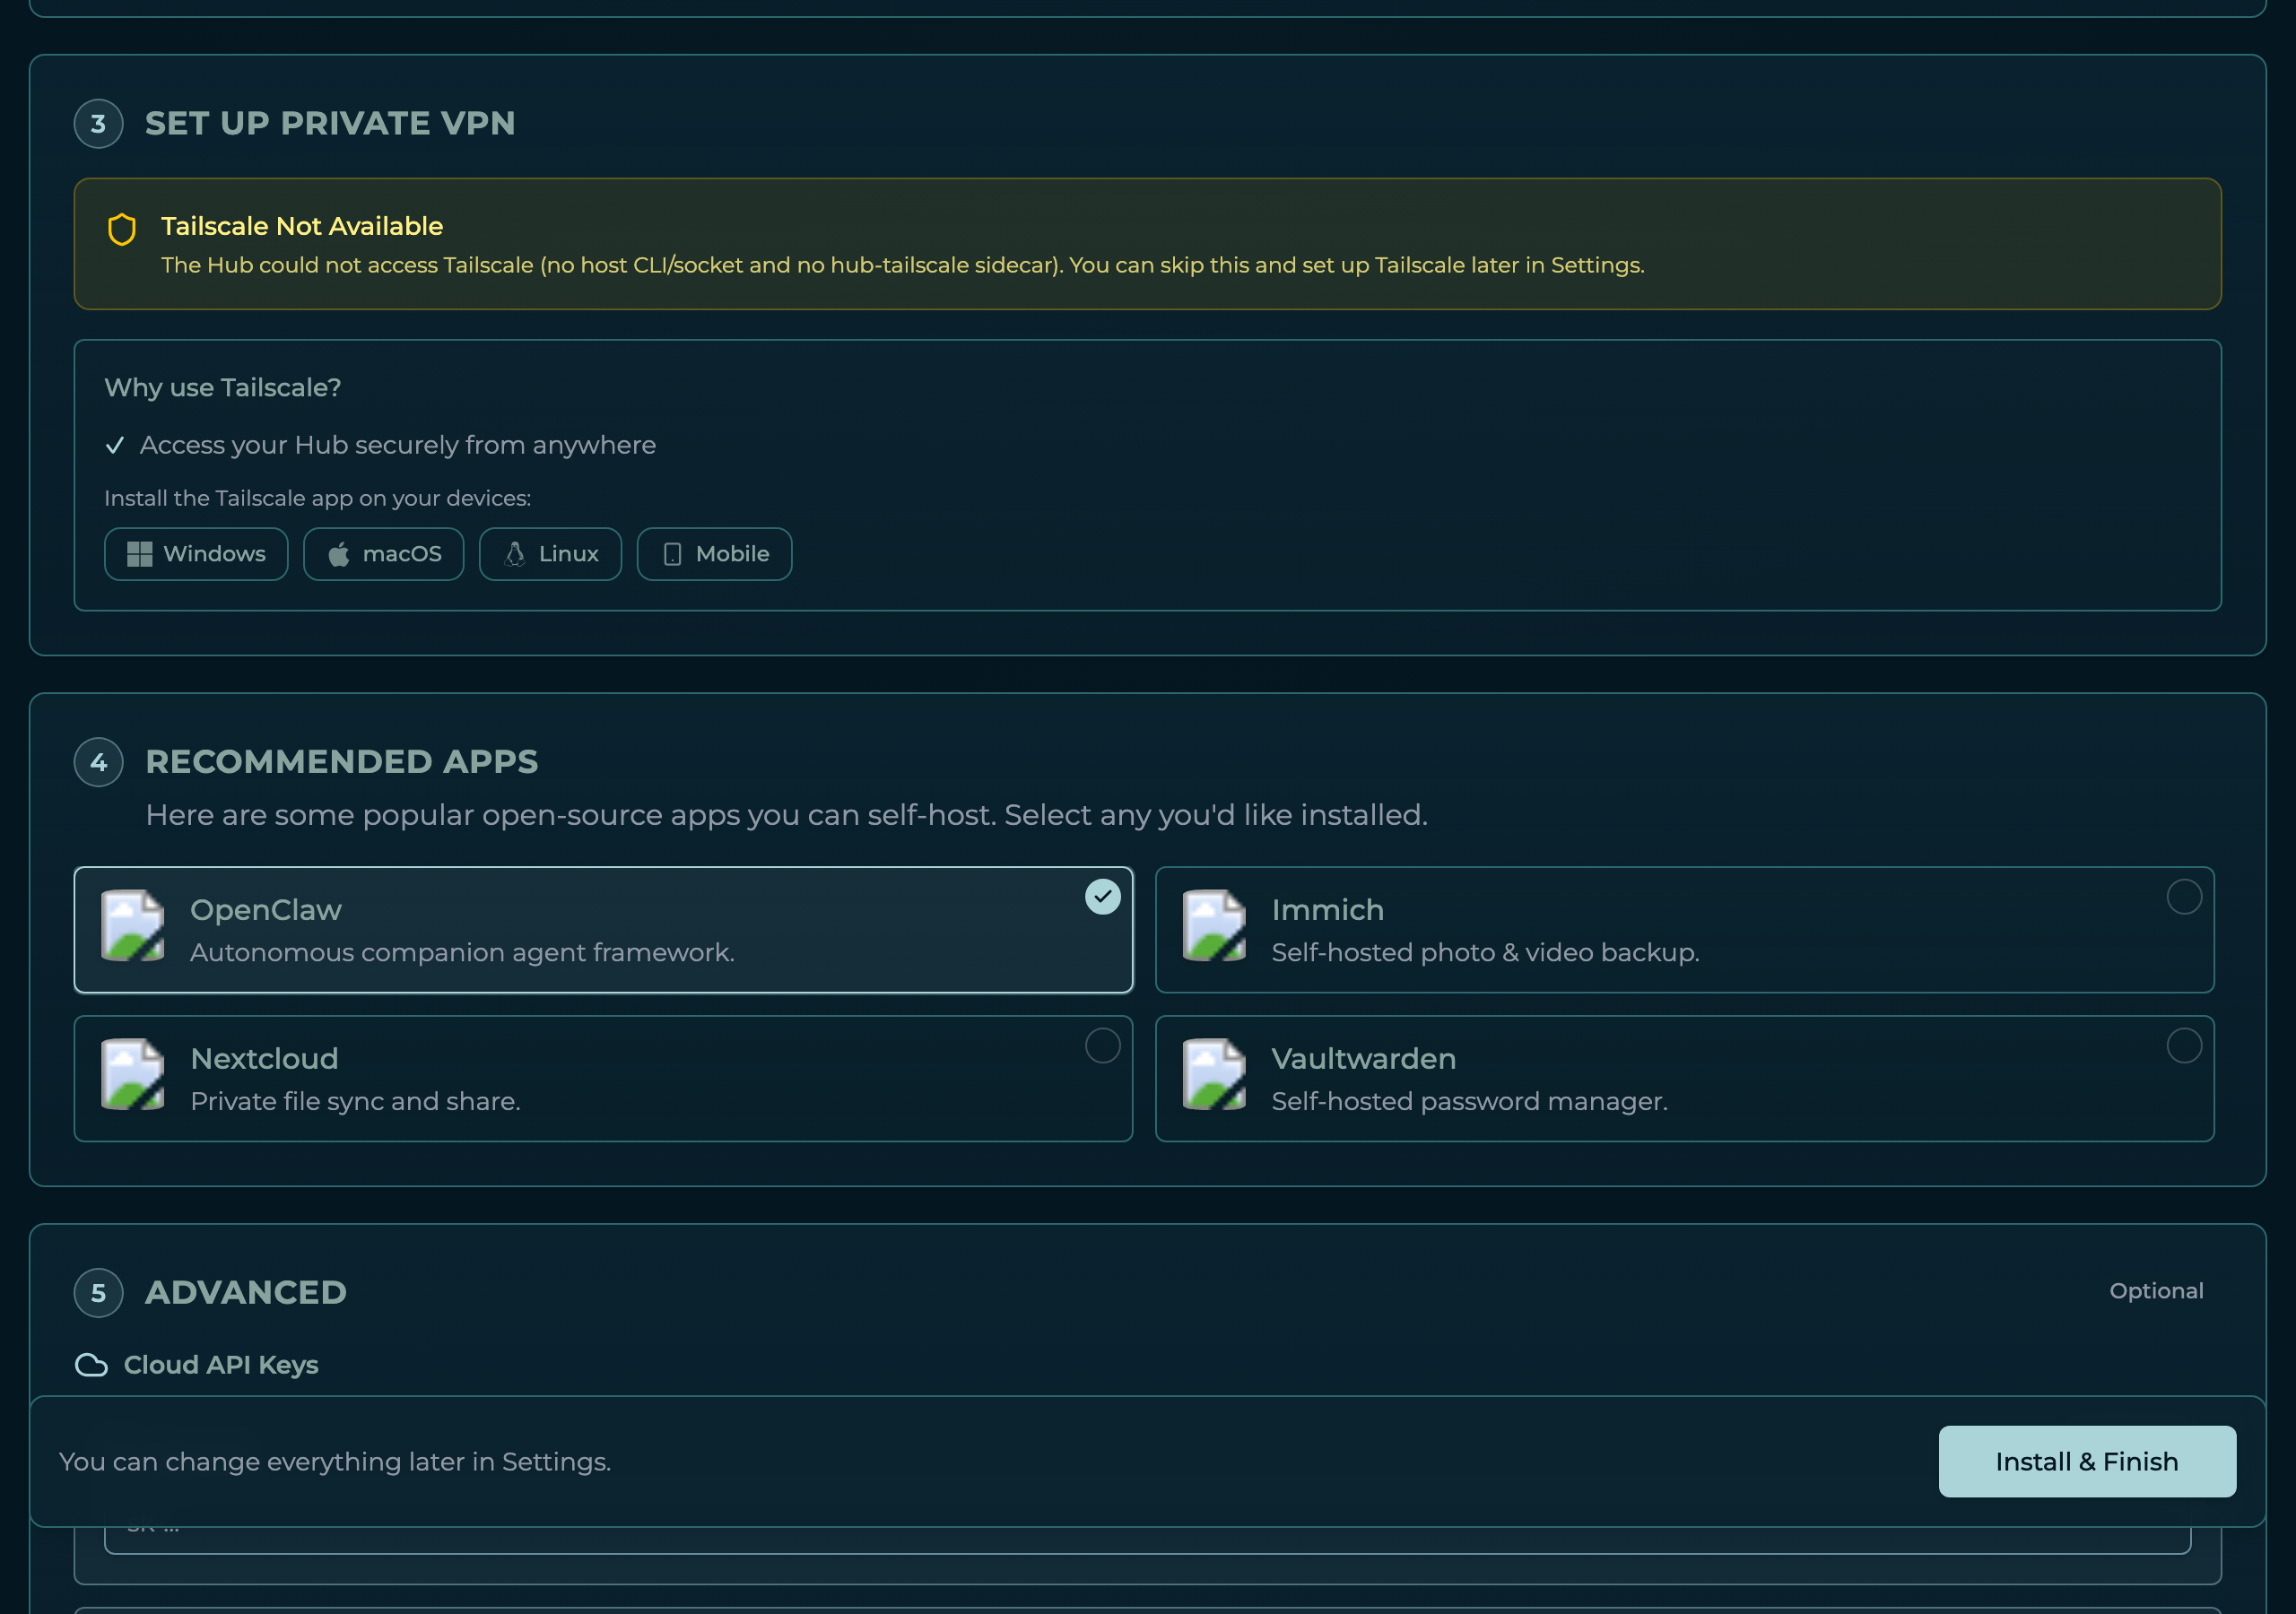Click the Nextcloud app name text
The height and width of the screenshot is (1614, 2296).
pyautogui.click(x=264, y=1059)
